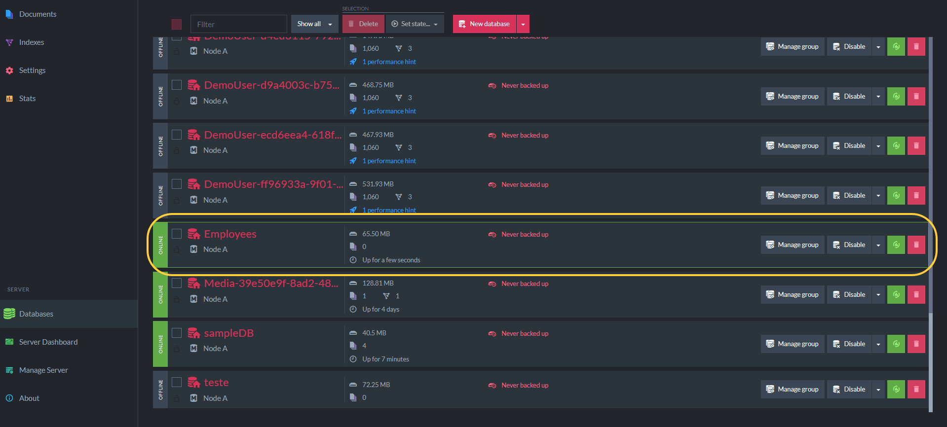947x427 pixels.
Task: Check the DemoUser-ff96933a database checkbox
Action: coord(177,184)
